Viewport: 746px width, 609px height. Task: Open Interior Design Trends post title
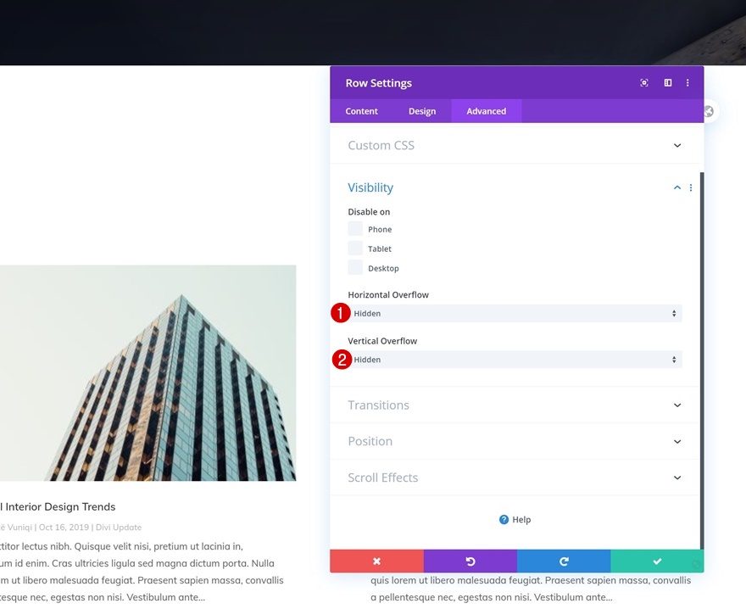coord(58,506)
